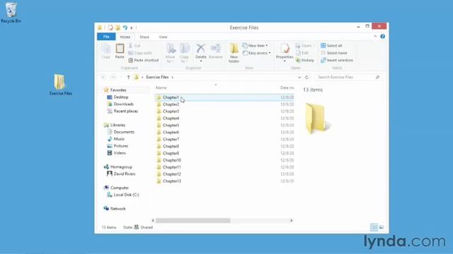The height and width of the screenshot is (254, 453).
Task: Click quick access Properties icon in title bar
Action: [x=110, y=28]
